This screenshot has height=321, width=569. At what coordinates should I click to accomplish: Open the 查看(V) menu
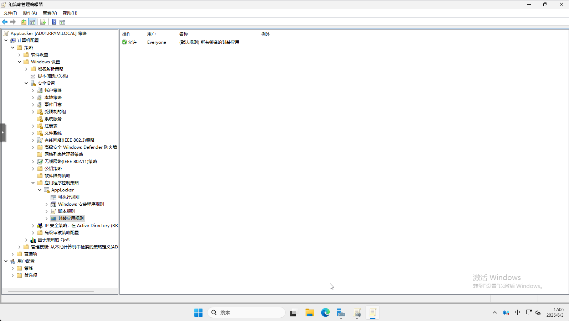(x=50, y=13)
